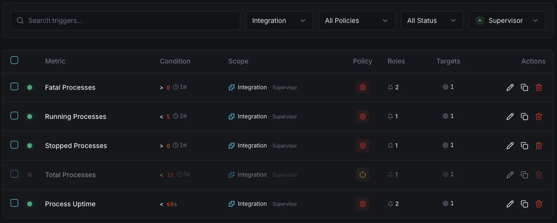Viewport: 557px width, 223px height.
Task: Toggle the select-all checkbox in table header
Action: (x=14, y=60)
